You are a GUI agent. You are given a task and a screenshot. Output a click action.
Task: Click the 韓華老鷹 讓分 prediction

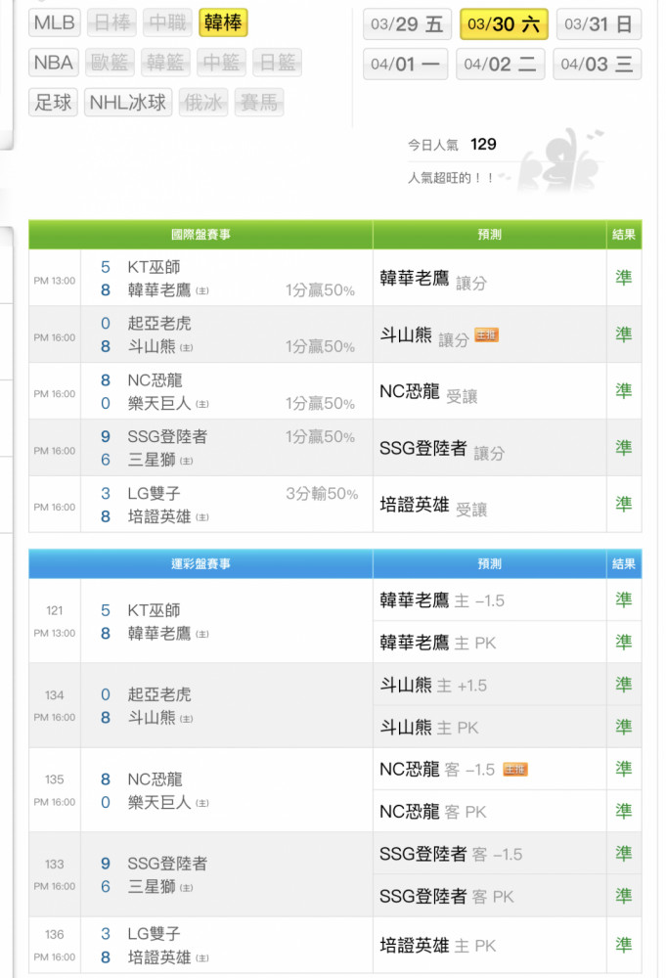click(x=433, y=279)
